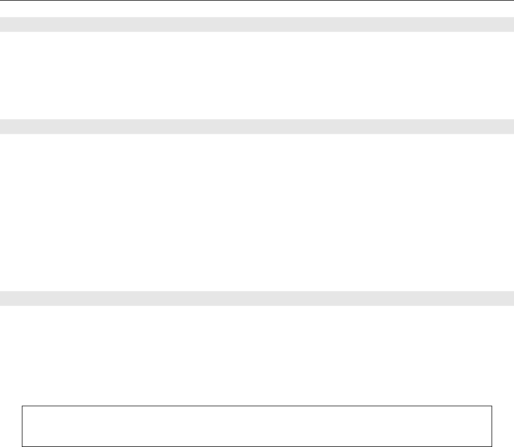The image size is (514, 447).
Task: Click the center of the bordered rectangle
Action: tap(257, 426)
